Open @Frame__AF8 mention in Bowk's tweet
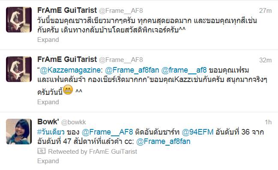This screenshot has height=170, width=278. tap(107, 132)
